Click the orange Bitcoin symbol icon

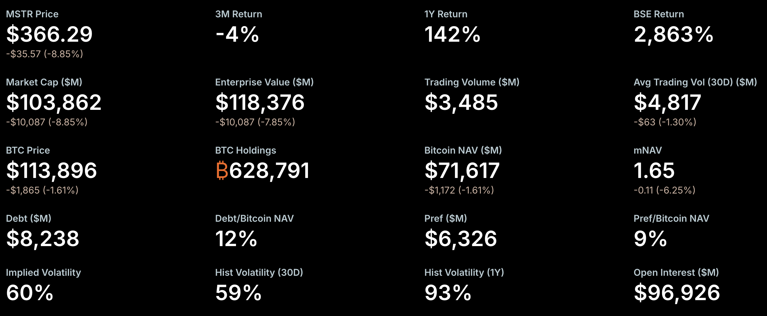click(x=222, y=171)
